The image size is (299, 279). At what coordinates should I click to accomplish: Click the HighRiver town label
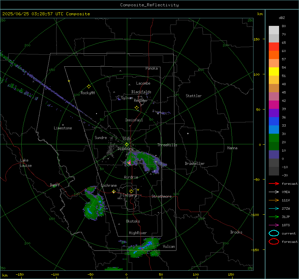(138, 233)
